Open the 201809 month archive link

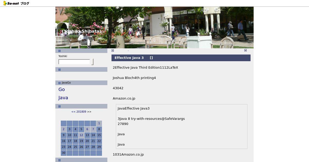(x=81, y=112)
